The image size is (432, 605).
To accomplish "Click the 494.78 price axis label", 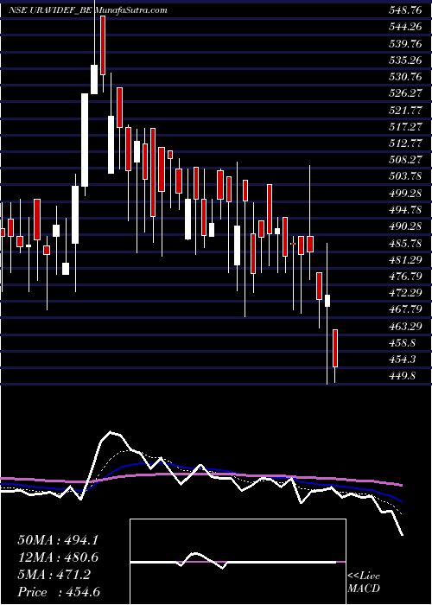I will (405, 210).
